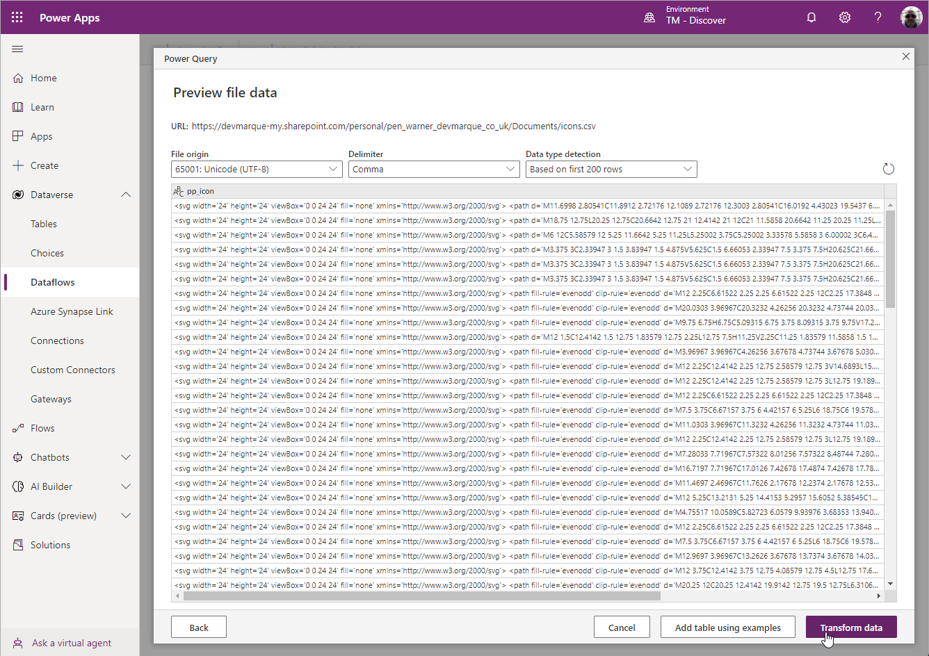Click the Chatbots icon
The width and height of the screenshot is (929, 656).
point(18,457)
